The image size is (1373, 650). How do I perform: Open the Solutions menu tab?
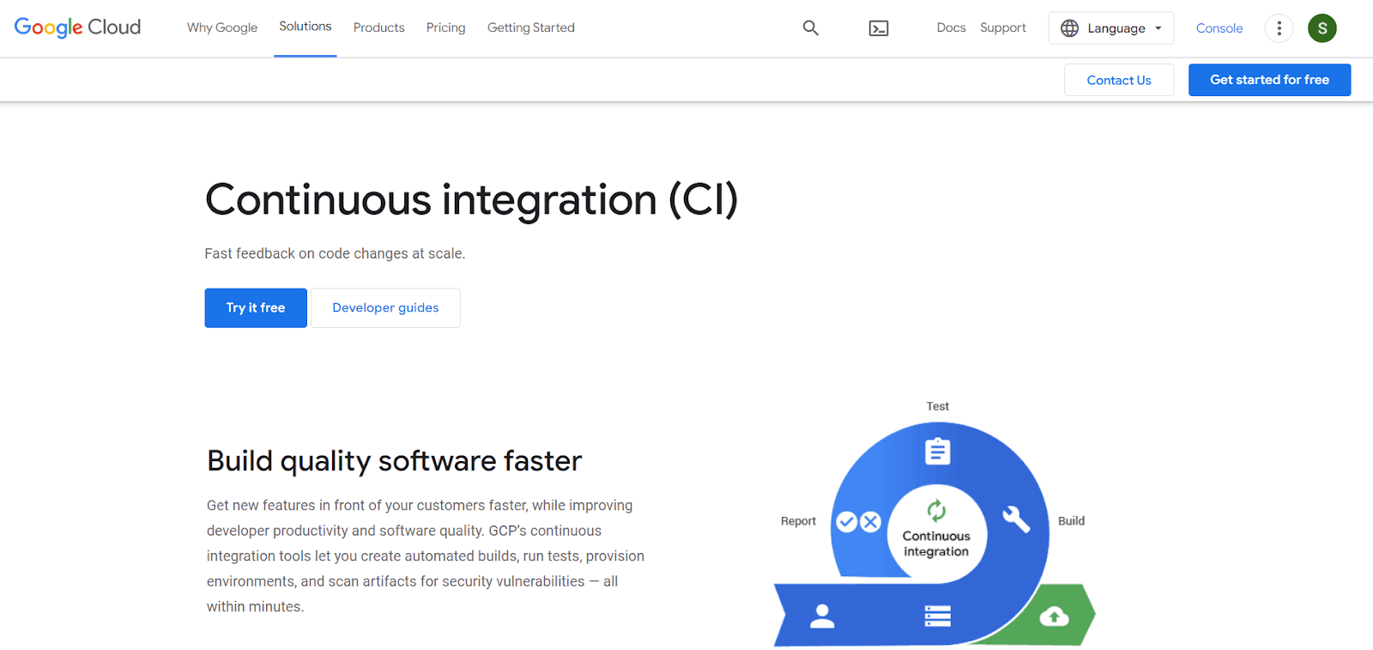pyautogui.click(x=305, y=27)
